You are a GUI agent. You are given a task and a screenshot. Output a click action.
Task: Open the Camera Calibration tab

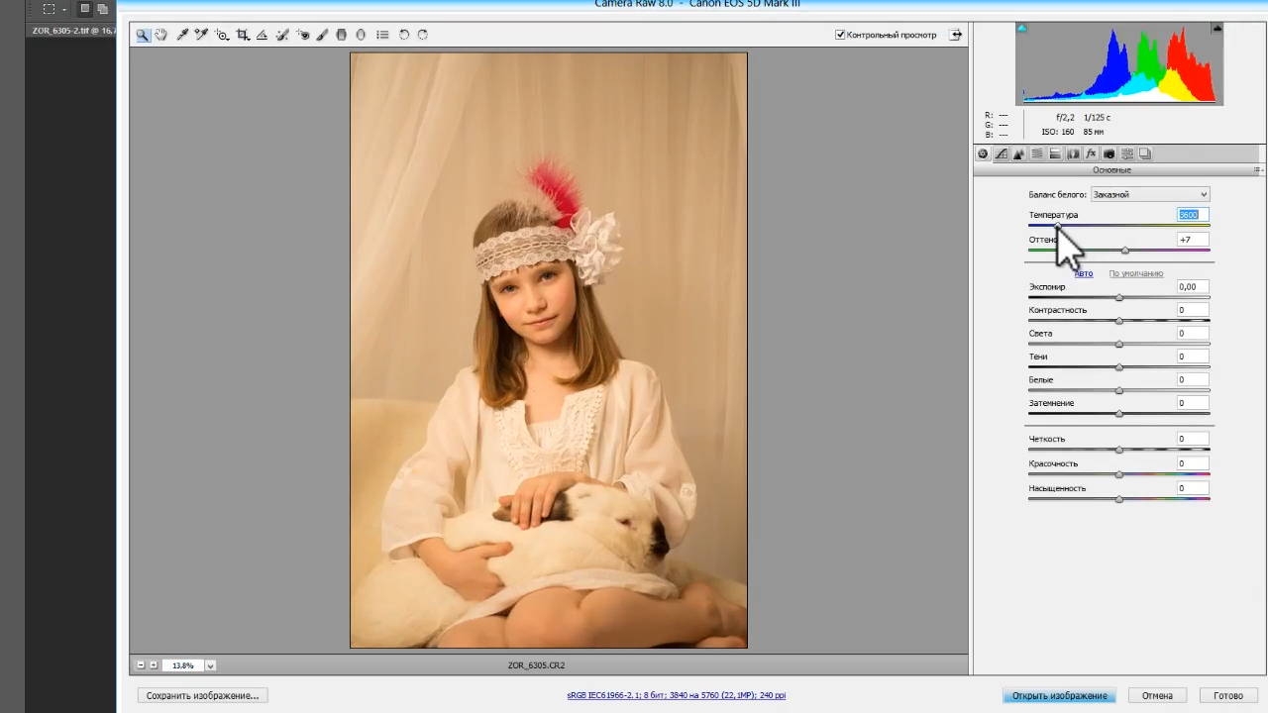1109,153
